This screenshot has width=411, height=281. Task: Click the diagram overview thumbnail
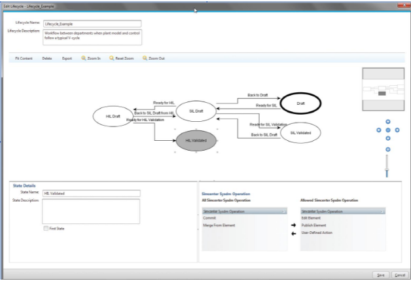381,90
